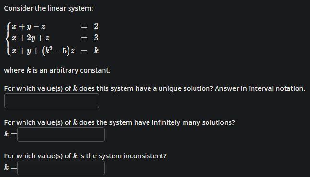This screenshot has width=310, height=177.
Task: Click the right-hand side value 2
Action: (96, 26)
